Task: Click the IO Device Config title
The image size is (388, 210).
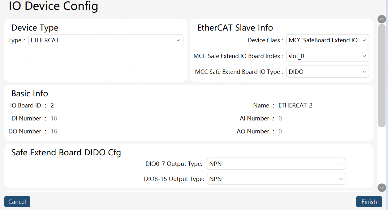Action: tap(54, 6)
